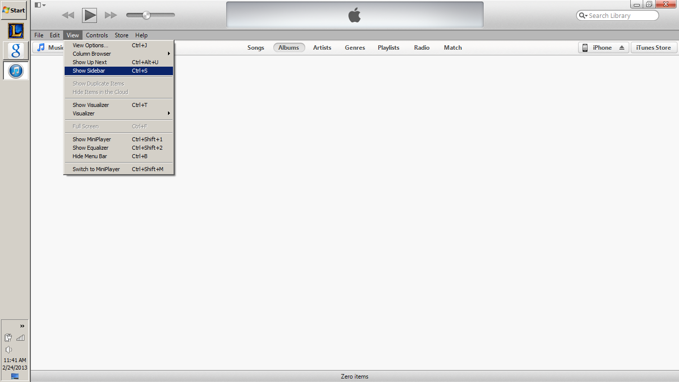679x382 pixels.
Task: Switch to the Artists tab
Action: [x=322, y=48]
